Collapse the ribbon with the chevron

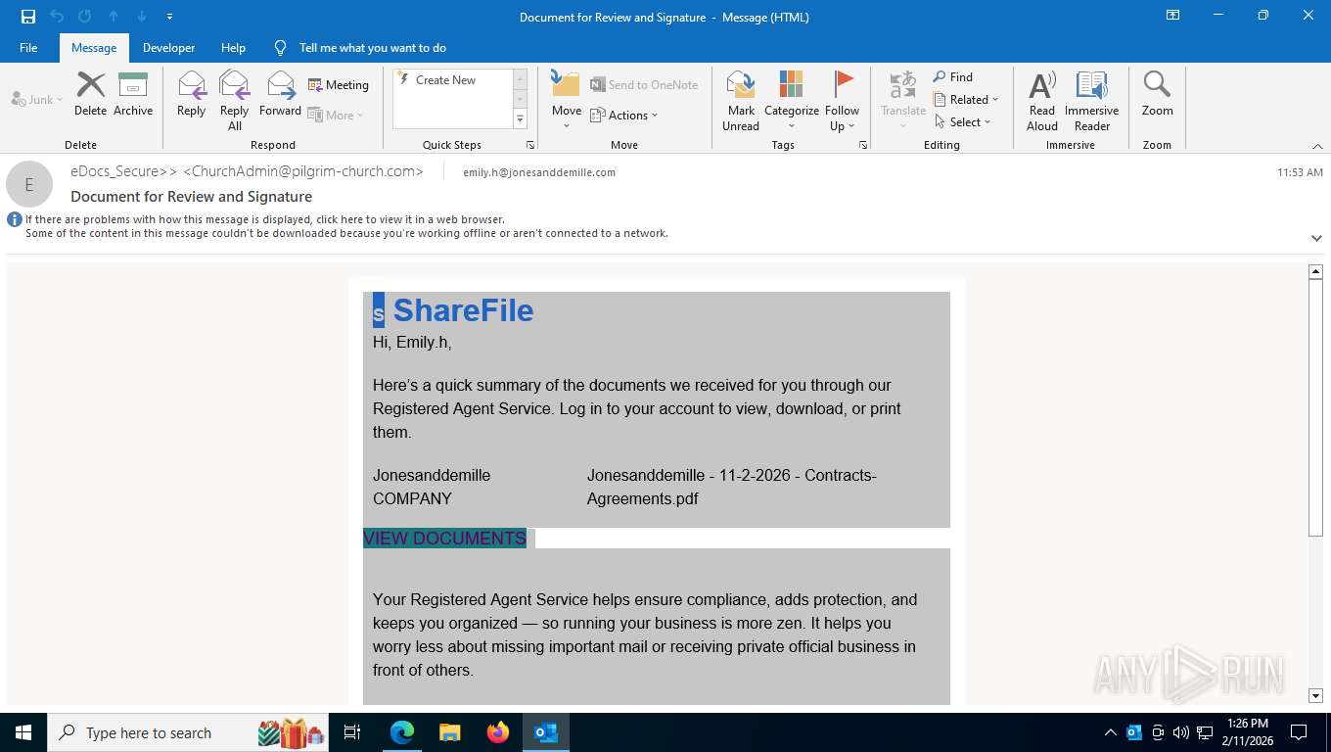click(x=1317, y=146)
